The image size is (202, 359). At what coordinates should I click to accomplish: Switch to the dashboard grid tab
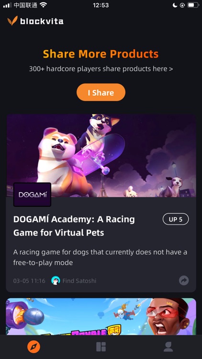point(101,347)
